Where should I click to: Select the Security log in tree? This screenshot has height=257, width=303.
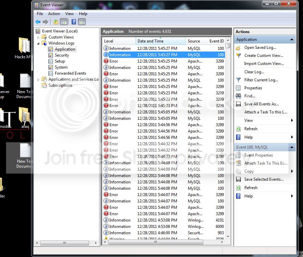(x=62, y=55)
